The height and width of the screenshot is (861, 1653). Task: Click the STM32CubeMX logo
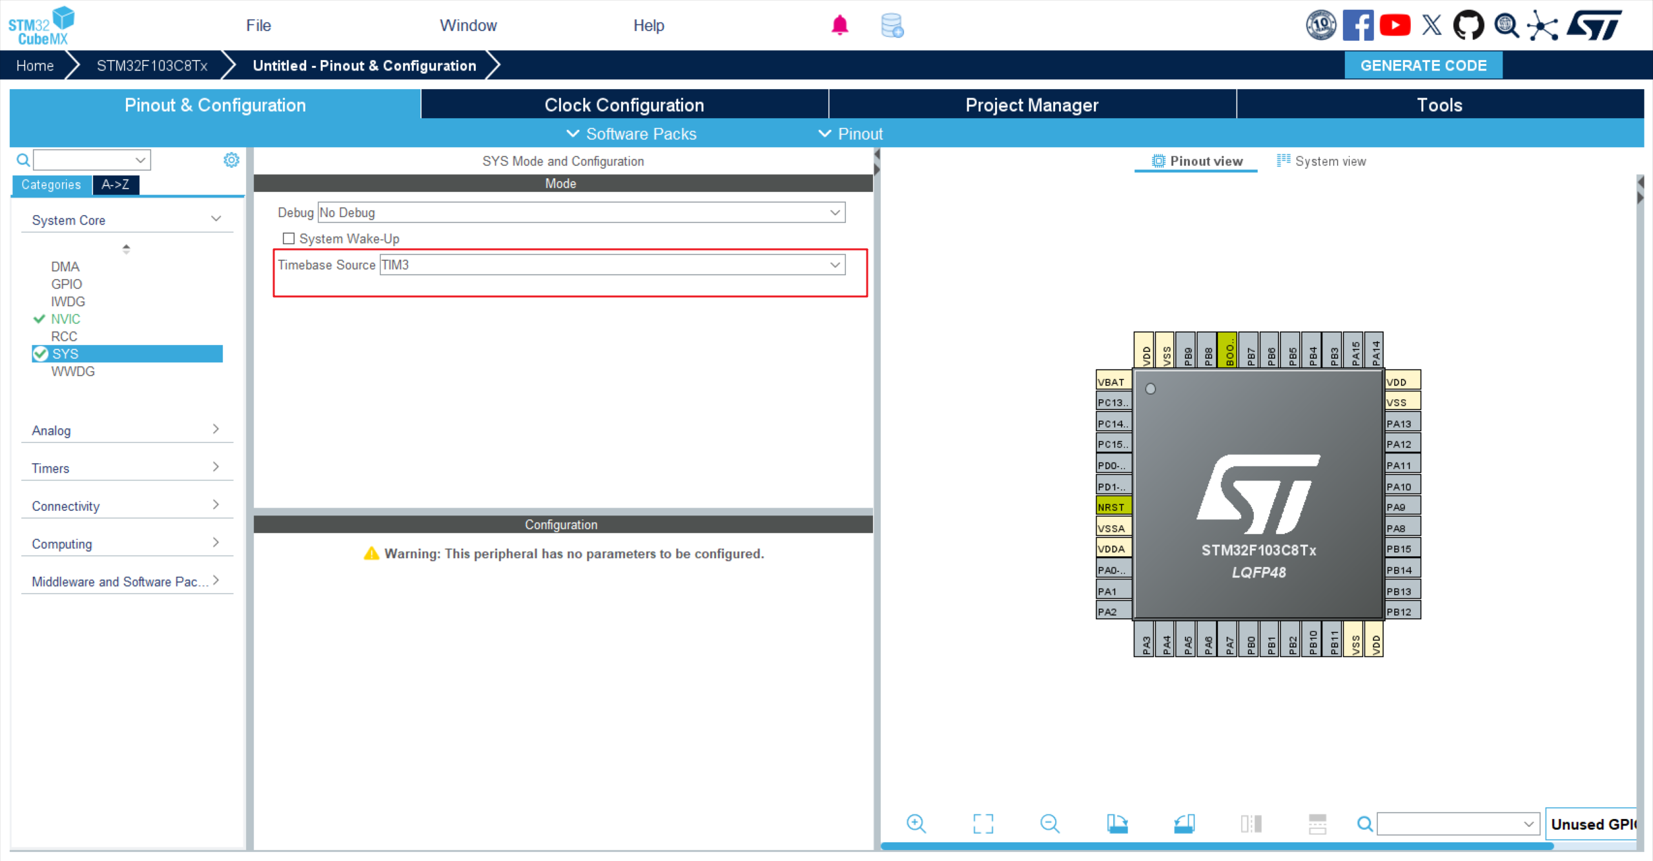click(x=41, y=26)
